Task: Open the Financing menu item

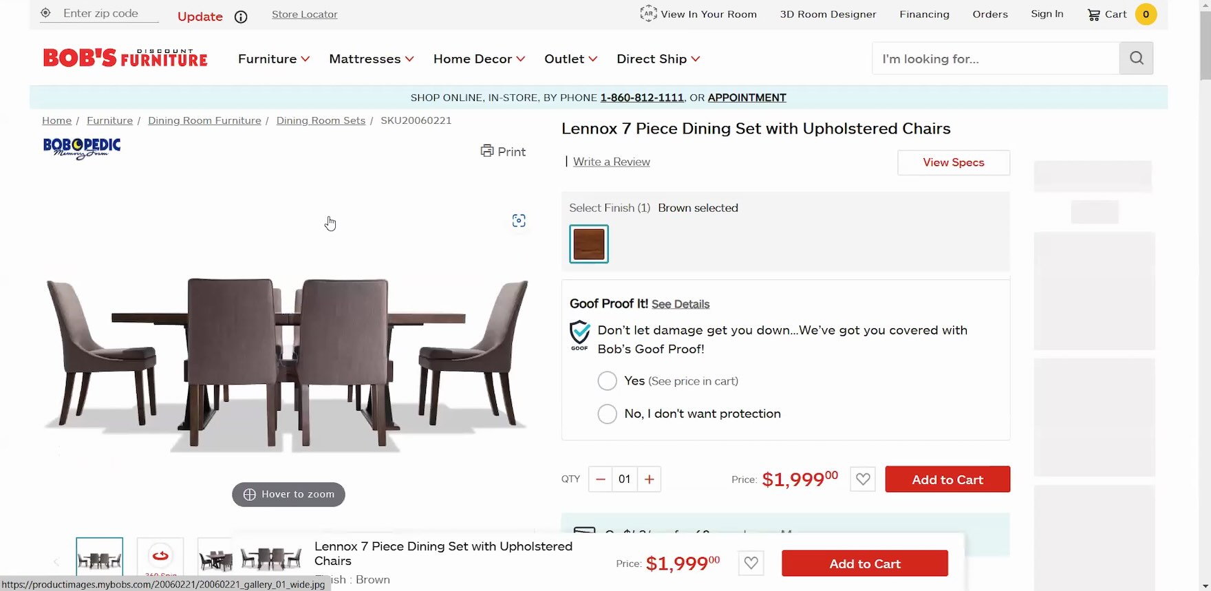Action: [x=924, y=14]
